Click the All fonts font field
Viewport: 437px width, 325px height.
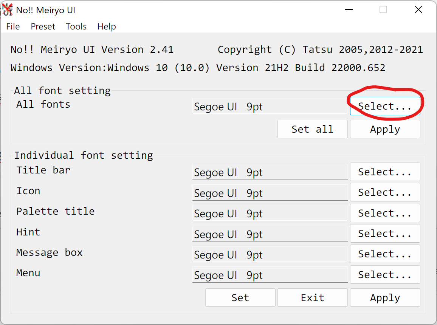tap(270, 106)
